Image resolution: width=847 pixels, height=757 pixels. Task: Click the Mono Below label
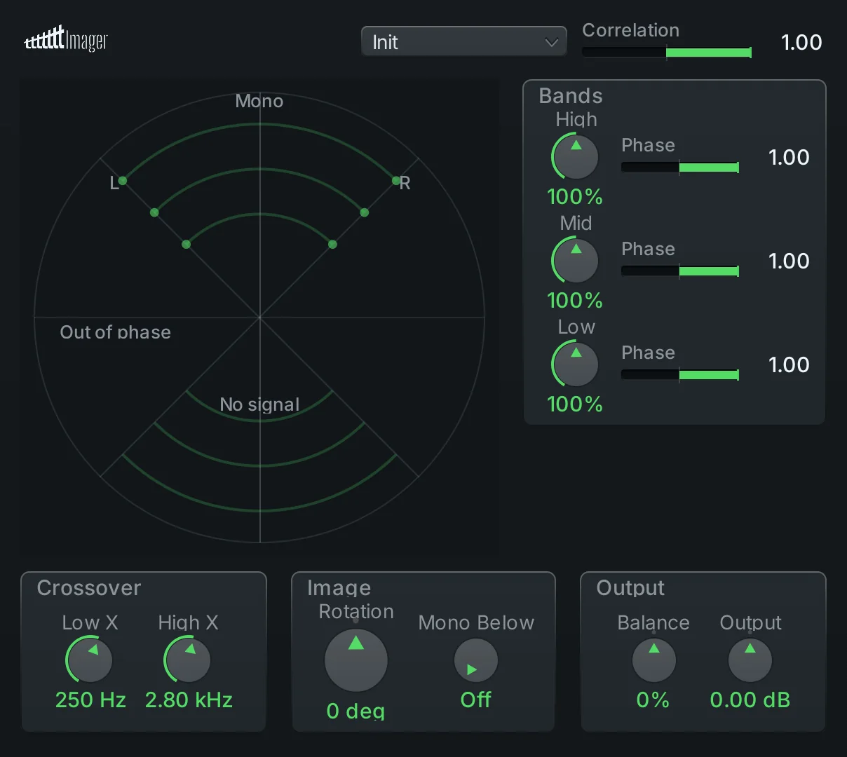point(476,622)
